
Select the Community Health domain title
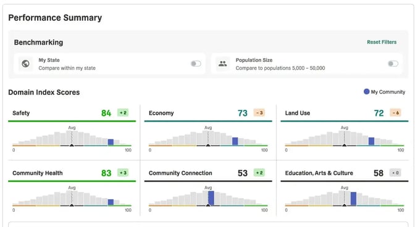click(38, 173)
